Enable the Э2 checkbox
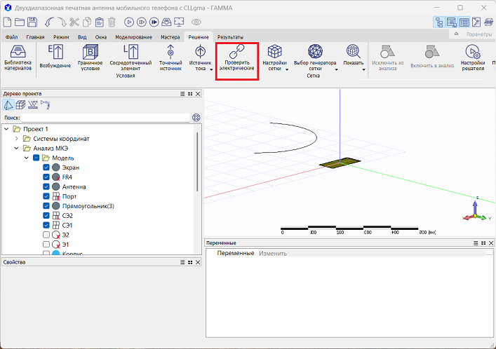This screenshot has width=496, height=349. tap(46, 235)
